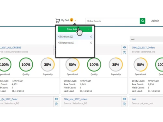
Task: Toggle eye preview icon for CRM_nov_2017_orders
Action: 125,99
